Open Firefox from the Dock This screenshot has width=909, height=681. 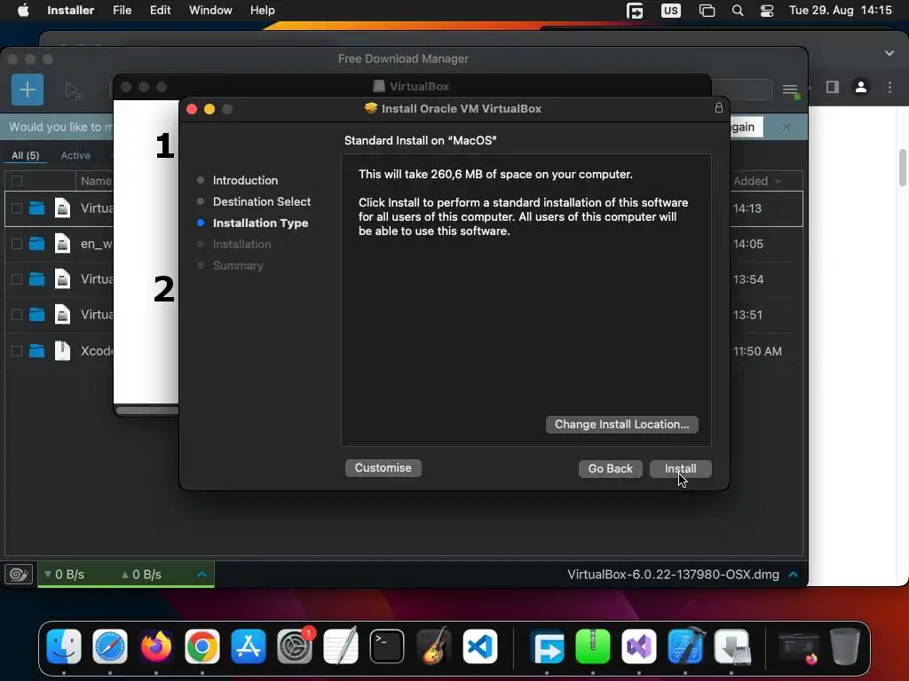click(156, 646)
